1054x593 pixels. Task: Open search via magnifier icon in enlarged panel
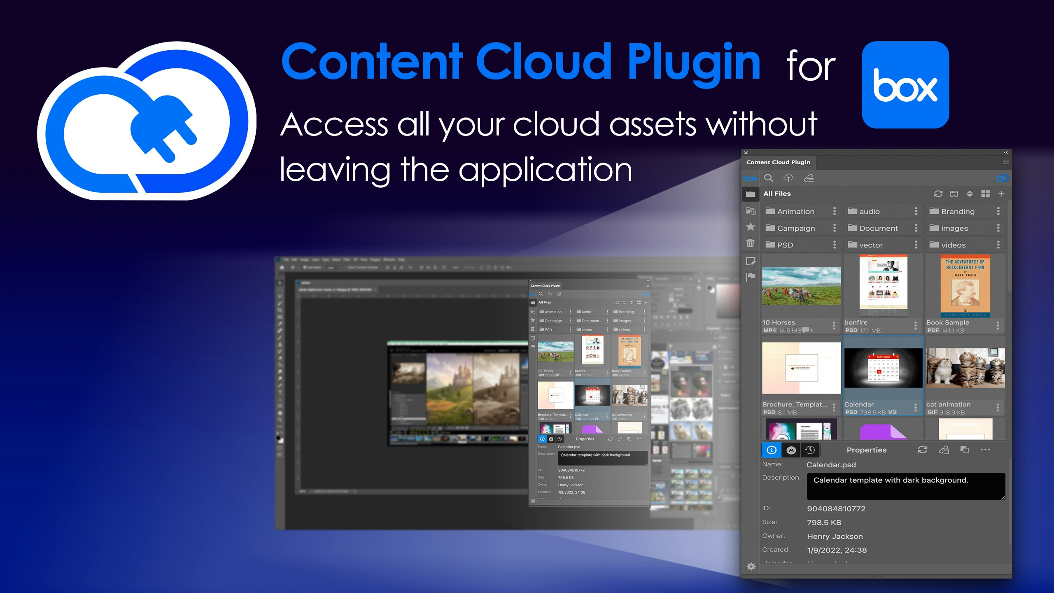[768, 178]
